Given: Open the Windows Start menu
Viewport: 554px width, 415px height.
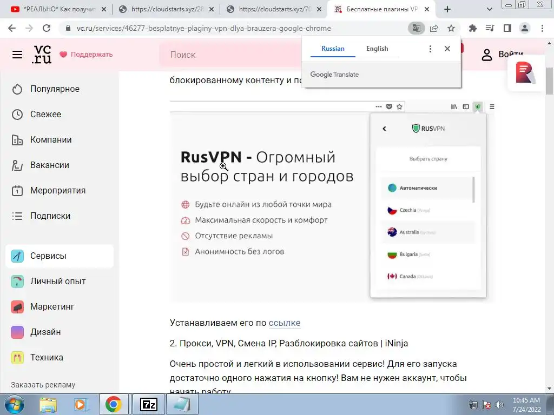Looking at the screenshot, I should click(x=14, y=404).
